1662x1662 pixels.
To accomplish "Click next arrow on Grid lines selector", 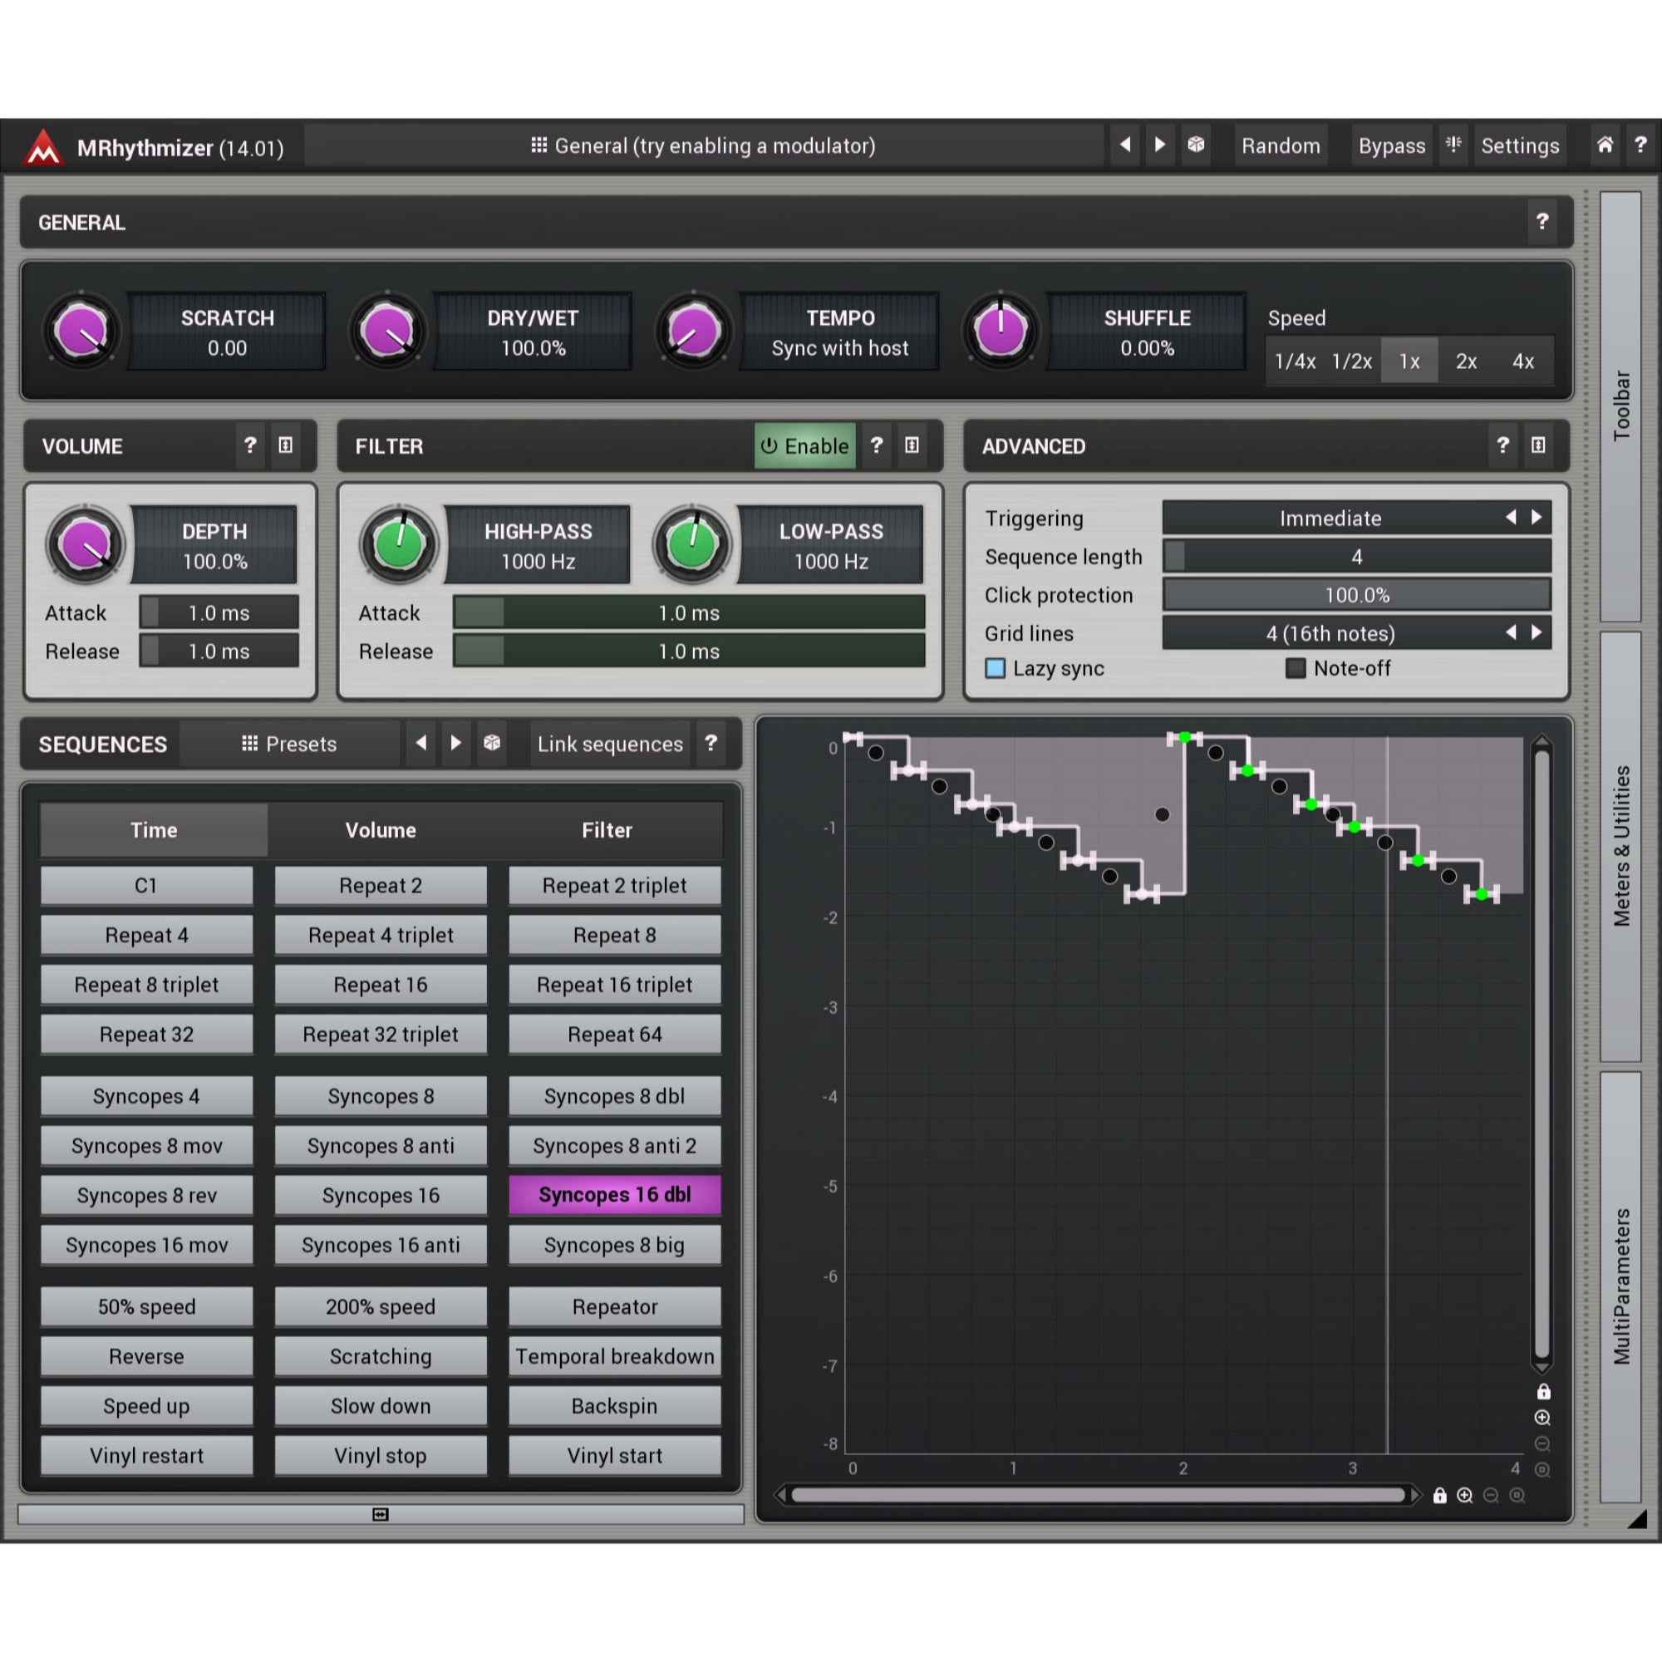I will pos(1537,633).
